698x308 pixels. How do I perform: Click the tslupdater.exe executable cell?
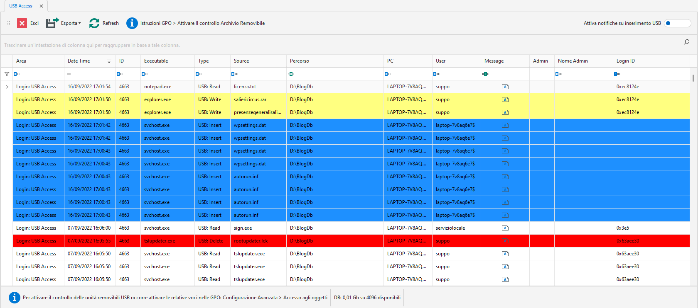167,241
